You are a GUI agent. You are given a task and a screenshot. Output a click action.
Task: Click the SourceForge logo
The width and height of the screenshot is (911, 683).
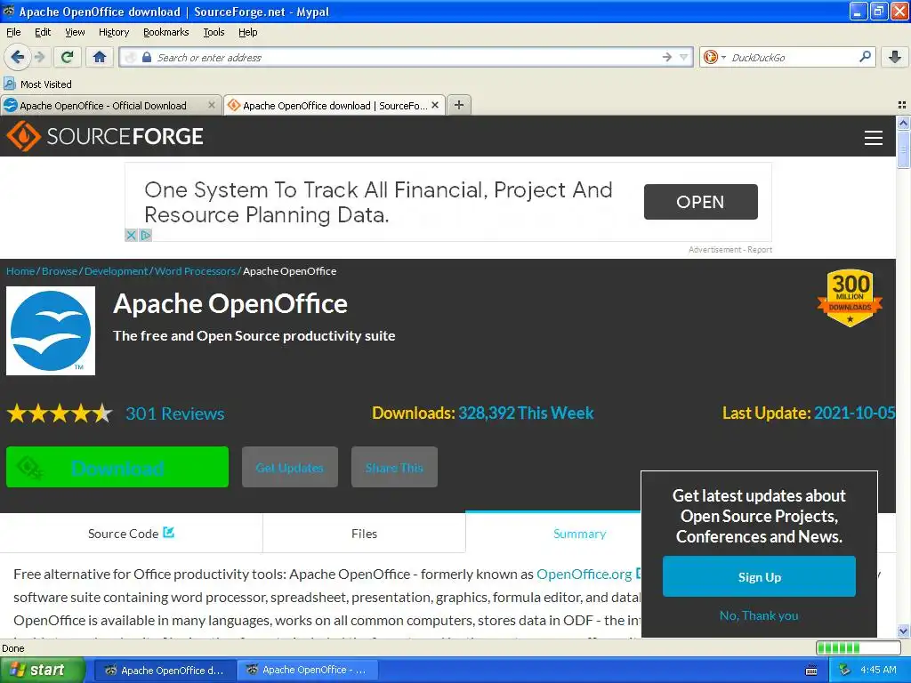tap(105, 136)
